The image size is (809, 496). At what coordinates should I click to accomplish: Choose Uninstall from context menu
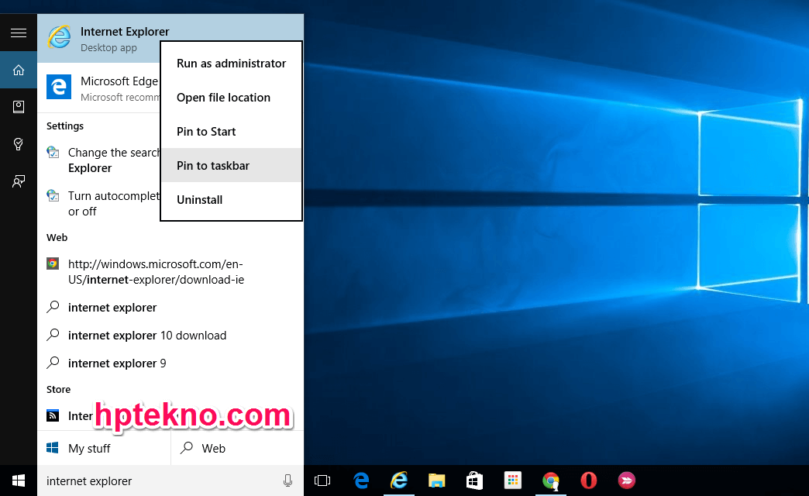tap(231, 200)
